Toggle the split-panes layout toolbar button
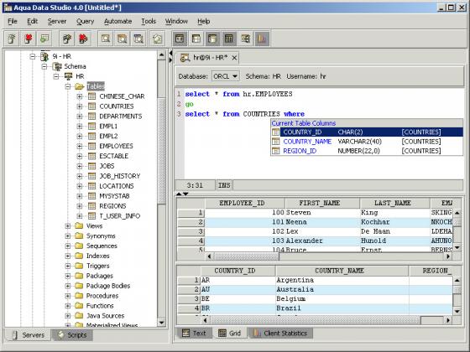This screenshot has height=352, width=470. point(196,39)
